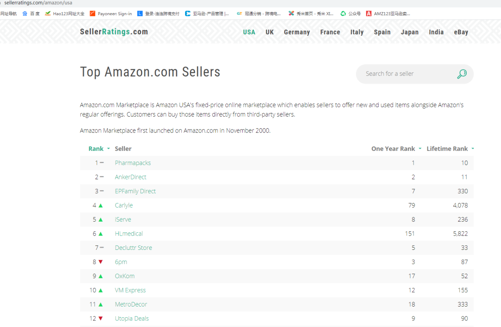Click the red down arrow beside 6pm
This screenshot has height=327, width=501.
tap(101, 262)
